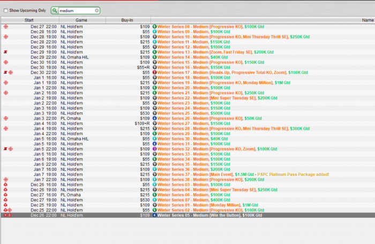Viewport: 375px width, 244px height.
Task: Click the blue 4-max icon for Winter Series 26
Action: coord(154,119)
